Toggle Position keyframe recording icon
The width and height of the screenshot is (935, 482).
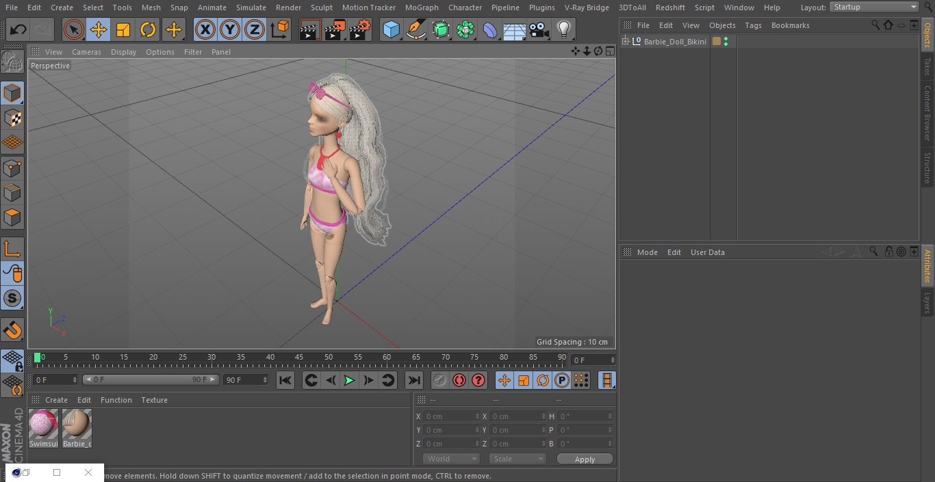tap(504, 381)
